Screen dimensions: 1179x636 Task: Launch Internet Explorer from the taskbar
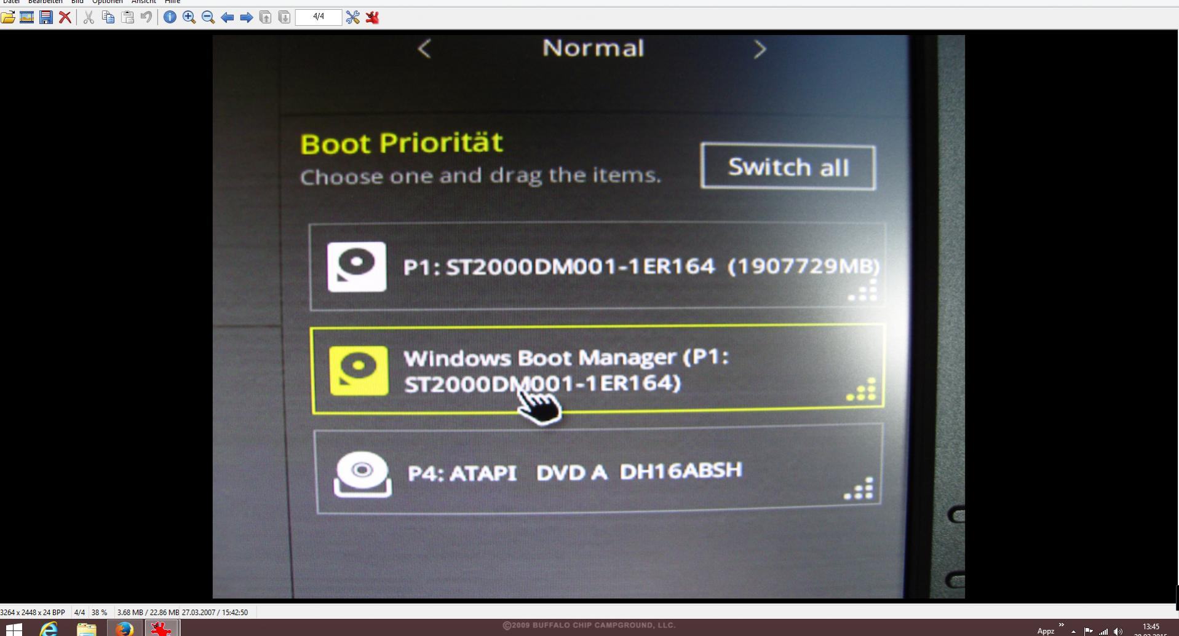49,629
